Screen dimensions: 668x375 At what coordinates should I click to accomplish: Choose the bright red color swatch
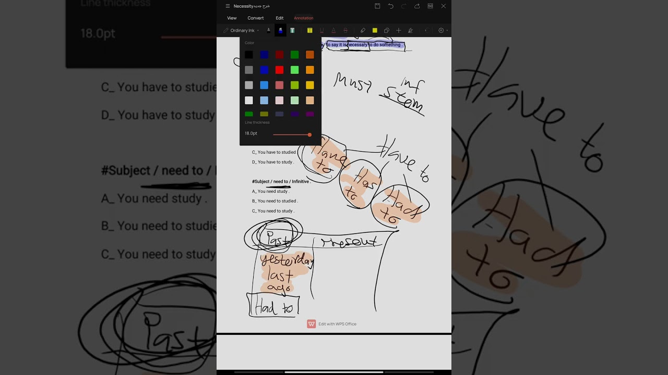(279, 70)
